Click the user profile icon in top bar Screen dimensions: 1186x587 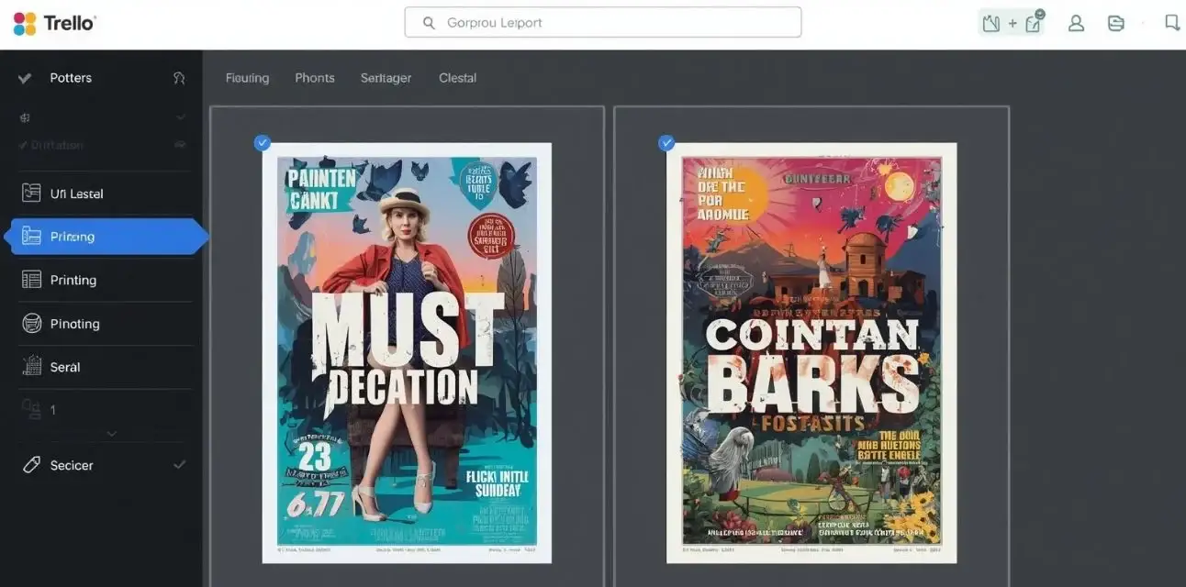click(1076, 22)
